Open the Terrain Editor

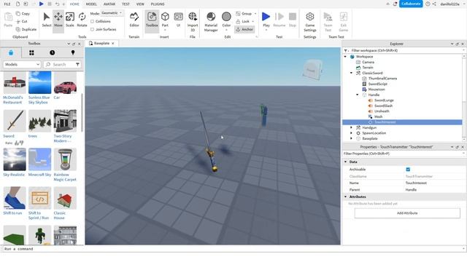point(134,20)
